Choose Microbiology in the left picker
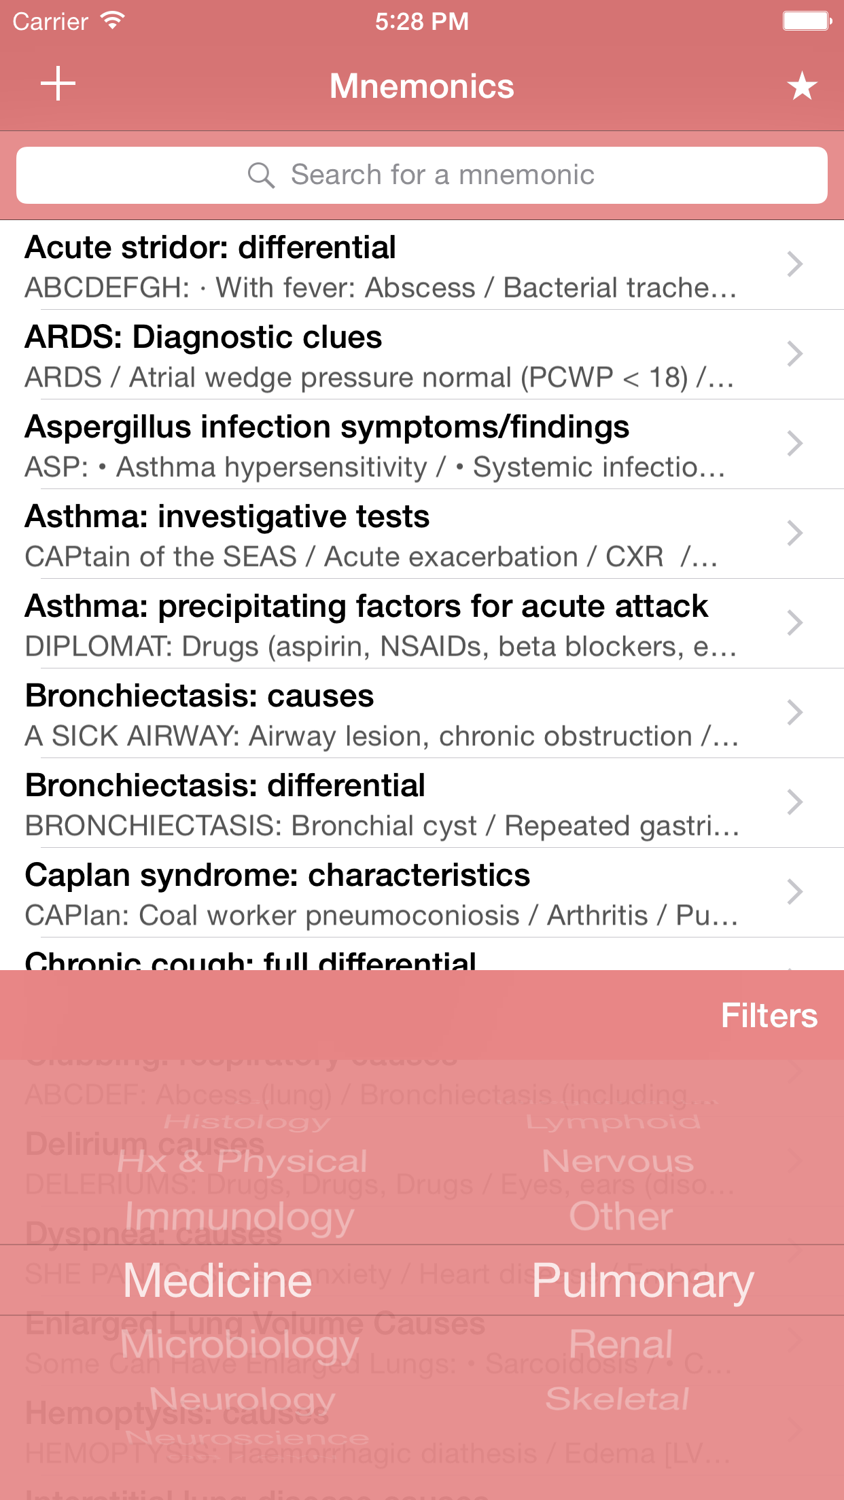 click(239, 1344)
